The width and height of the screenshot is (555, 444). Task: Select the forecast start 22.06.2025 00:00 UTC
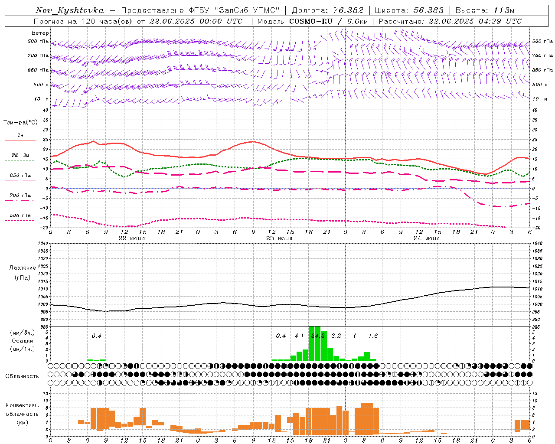coord(196,21)
